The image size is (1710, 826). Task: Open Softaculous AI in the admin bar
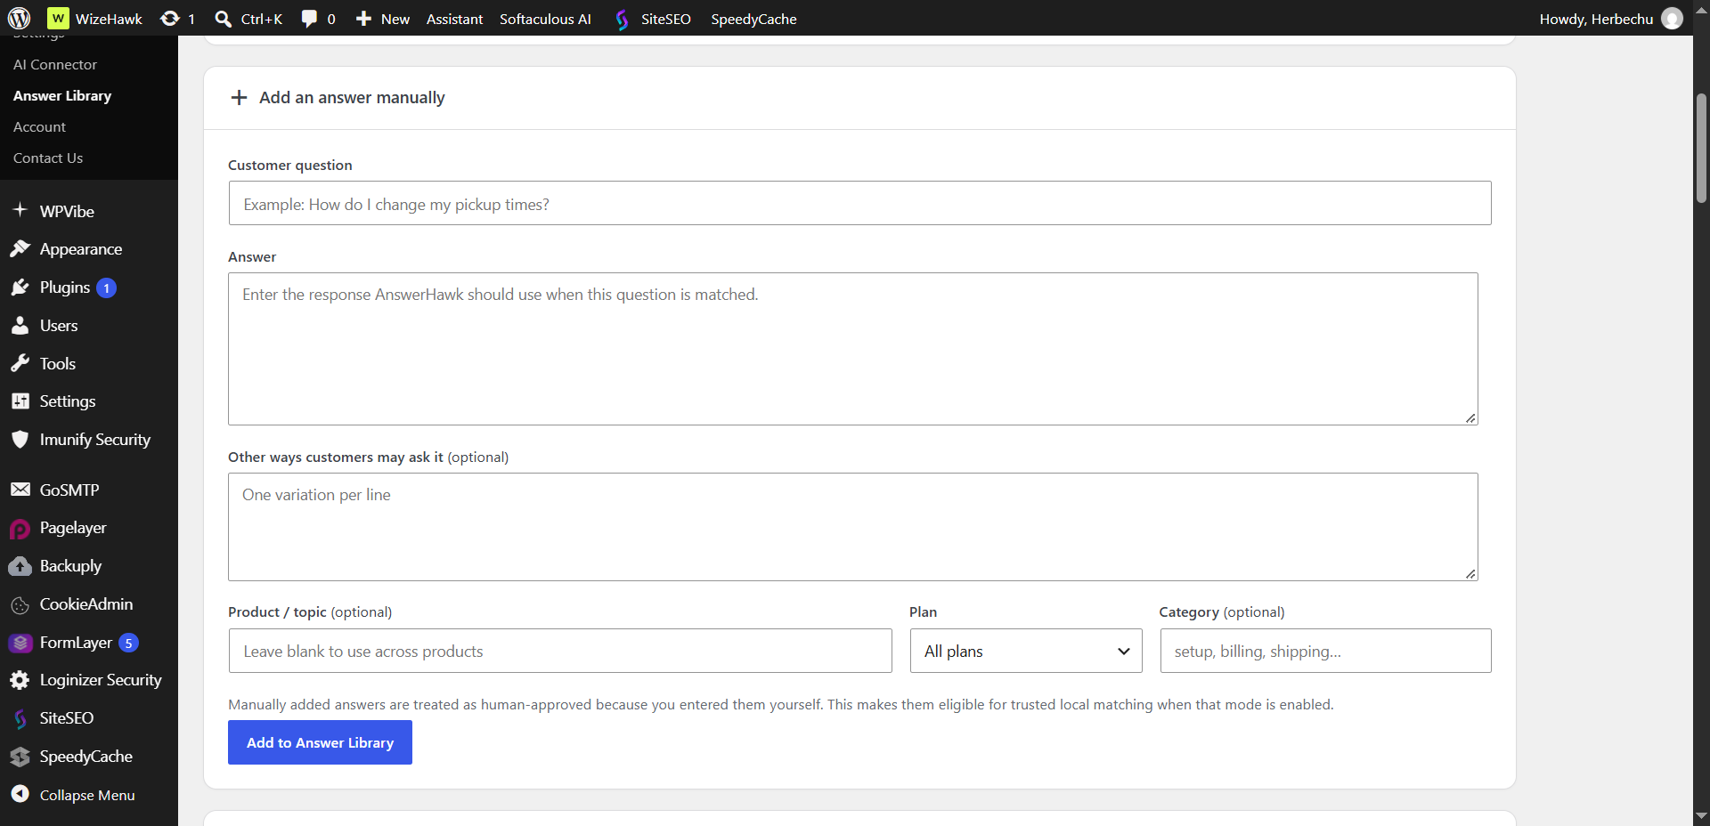coord(545,19)
